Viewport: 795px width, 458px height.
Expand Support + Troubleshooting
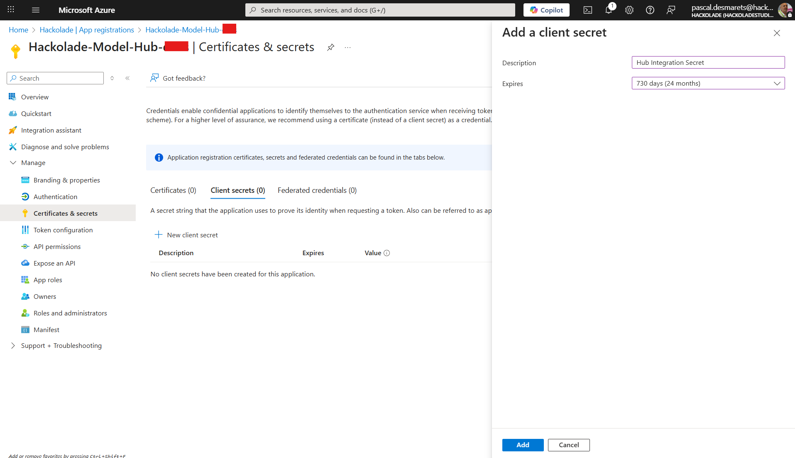(61, 345)
